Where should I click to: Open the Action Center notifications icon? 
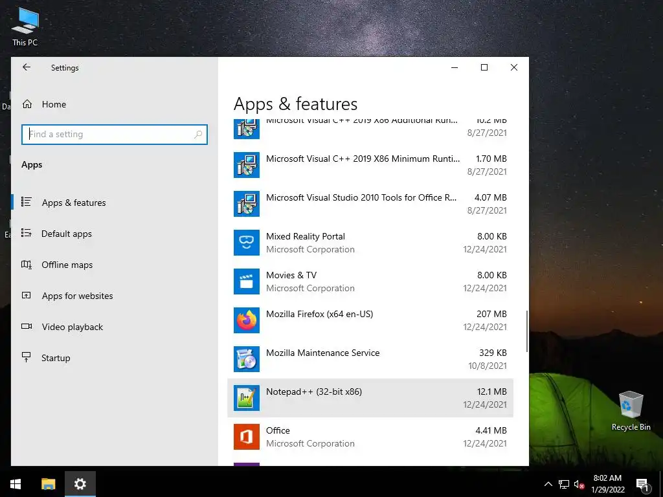pyautogui.click(x=642, y=484)
